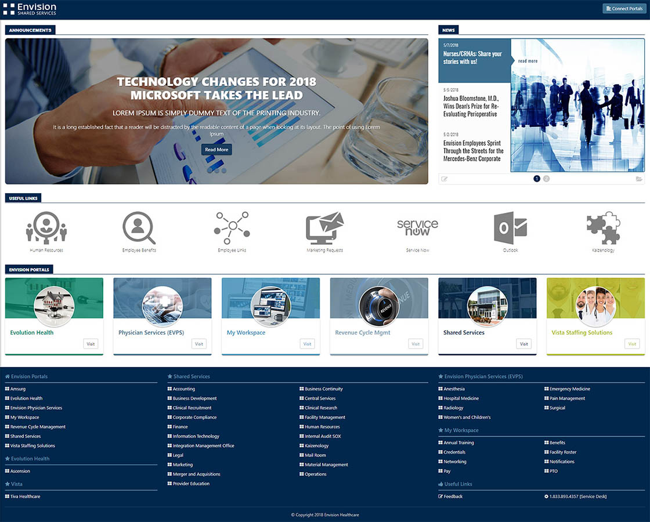Click the Vista Staffing Solutions card title

tap(582, 332)
